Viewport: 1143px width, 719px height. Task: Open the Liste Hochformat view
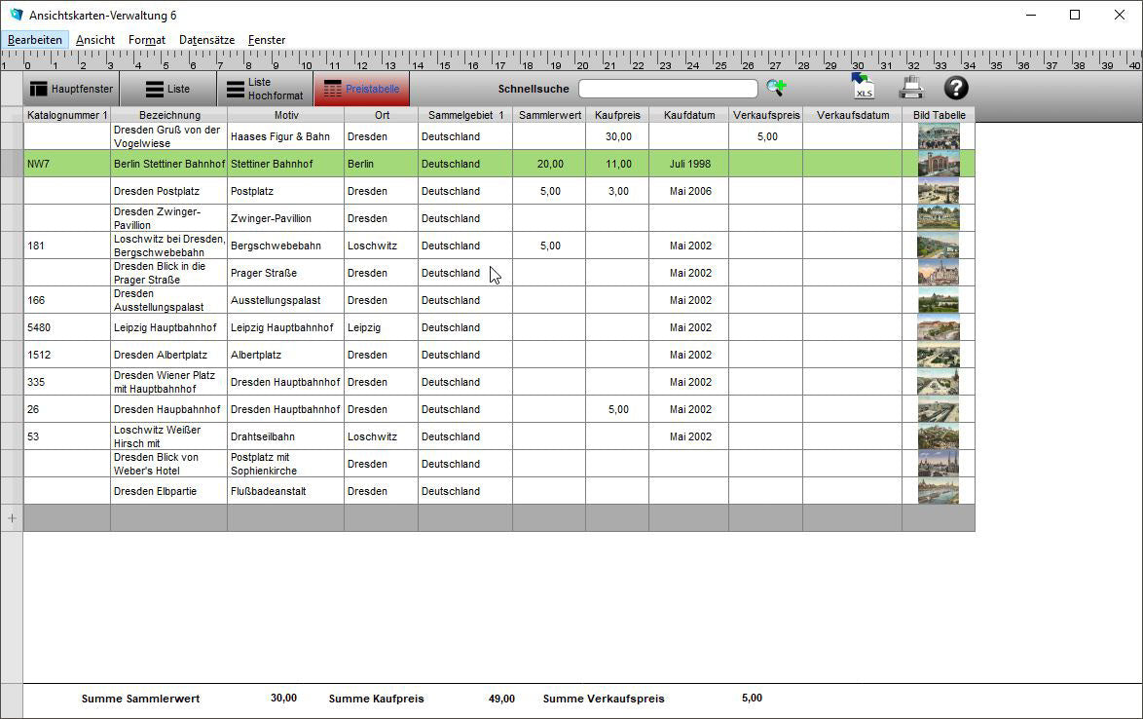click(x=264, y=89)
